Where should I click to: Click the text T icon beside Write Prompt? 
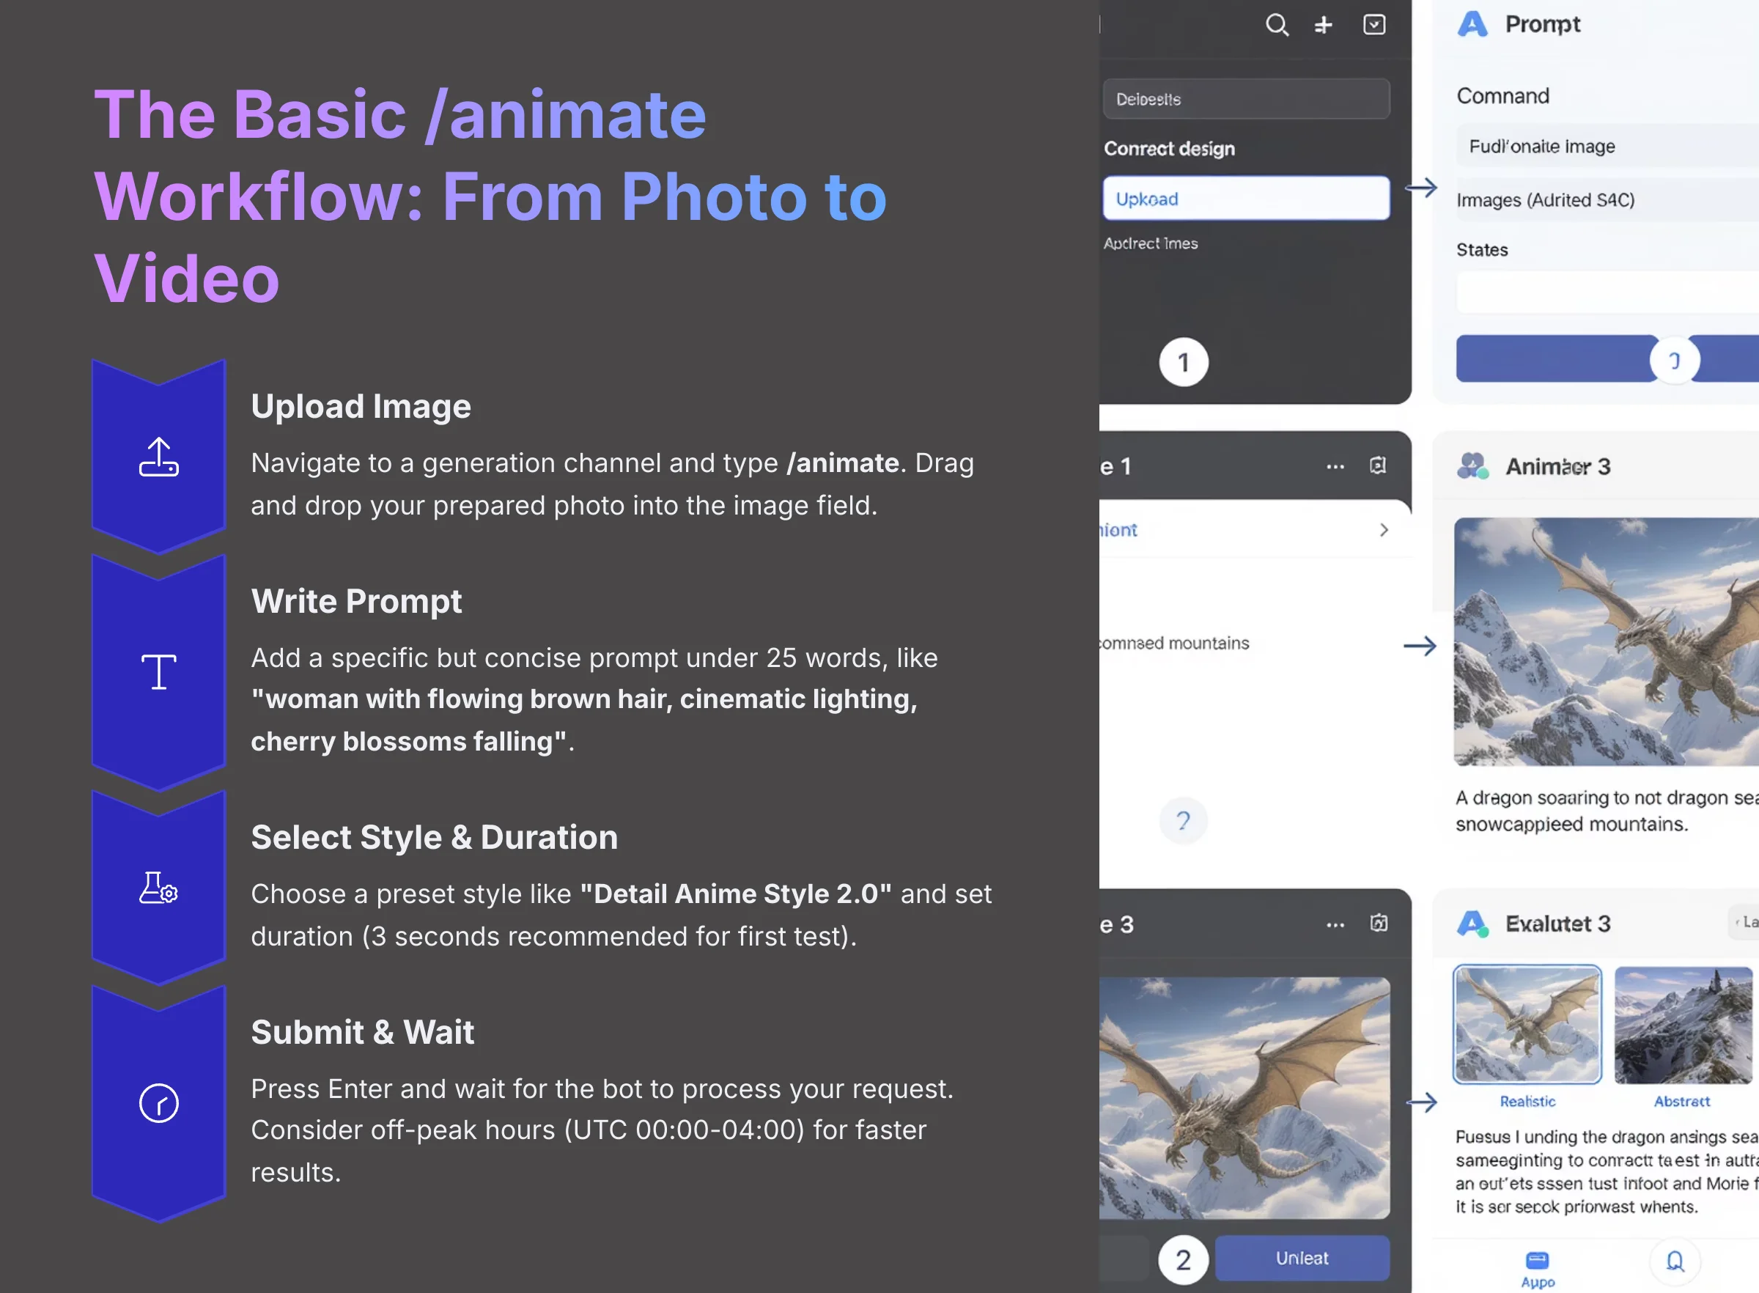tap(159, 671)
